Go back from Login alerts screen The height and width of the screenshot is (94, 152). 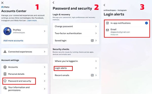[x=104, y=5]
